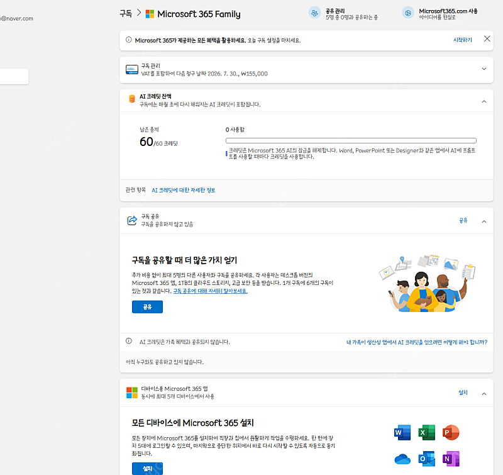Viewport: 503px width, 475px height.
Task: Close the Microsoft 365 setup banner
Action: tap(487, 39)
